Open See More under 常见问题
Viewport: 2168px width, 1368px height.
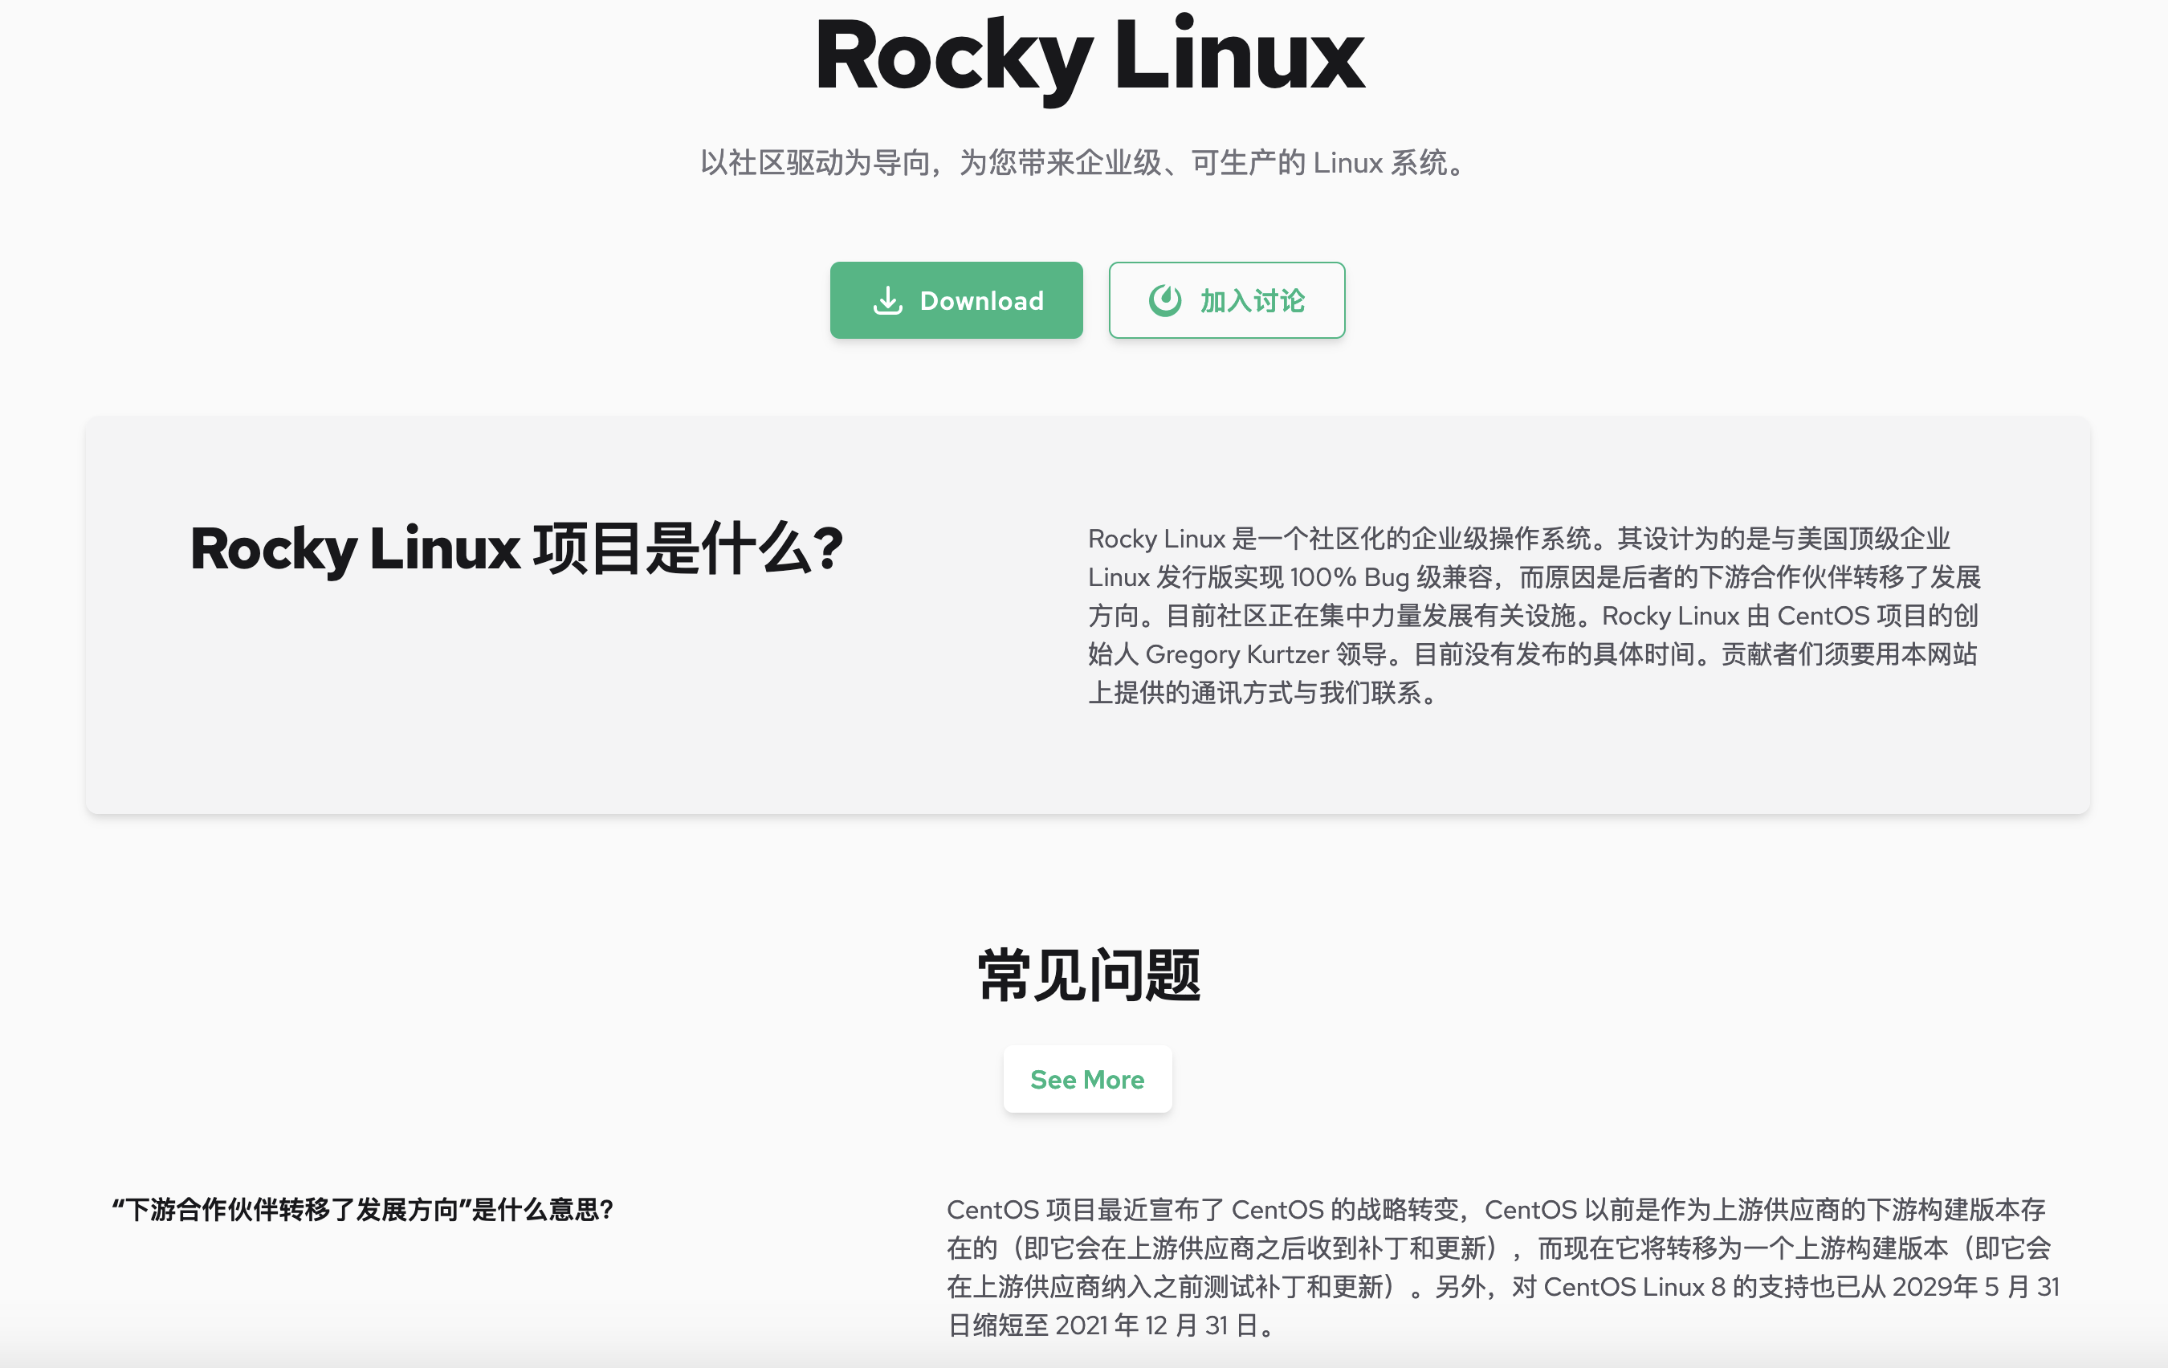pyautogui.click(x=1086, y=1079)
